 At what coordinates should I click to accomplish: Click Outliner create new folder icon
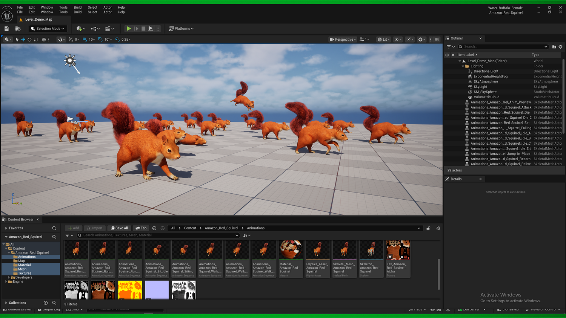point(554,47)
